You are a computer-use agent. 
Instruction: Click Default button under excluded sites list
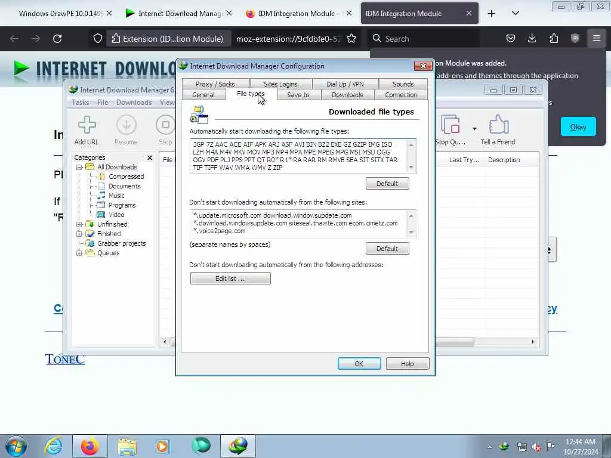point(387,249)
